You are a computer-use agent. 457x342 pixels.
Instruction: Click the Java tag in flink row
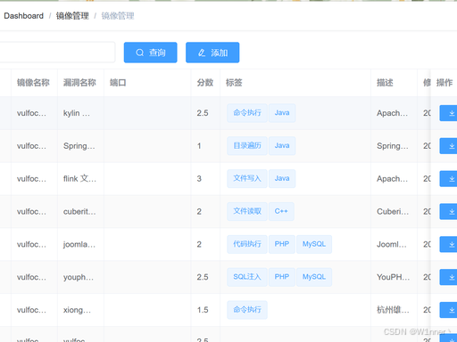pyautogui.click(x=282, y=178)
